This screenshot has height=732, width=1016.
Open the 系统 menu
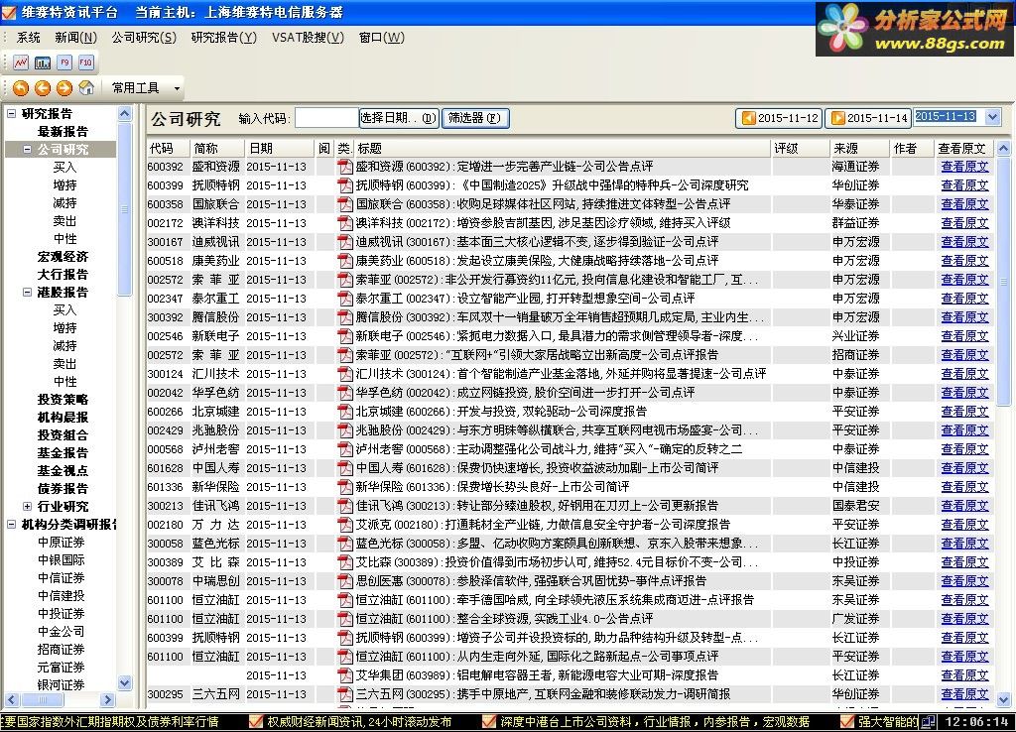28,38
